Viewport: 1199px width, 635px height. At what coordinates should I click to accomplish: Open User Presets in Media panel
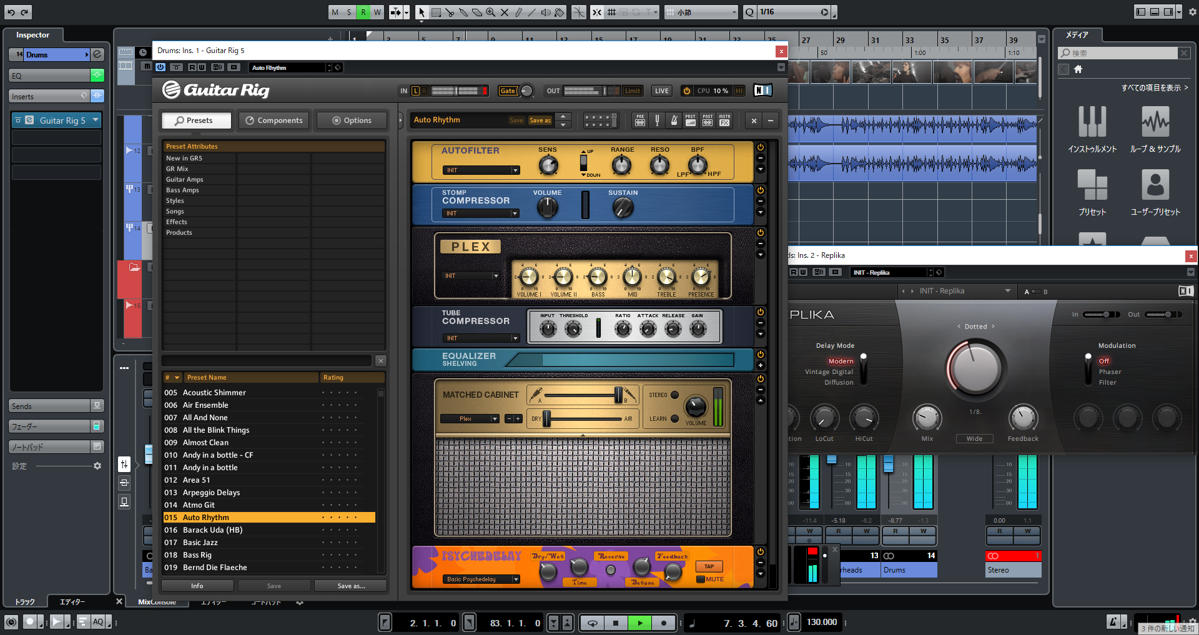point(1155,194)
